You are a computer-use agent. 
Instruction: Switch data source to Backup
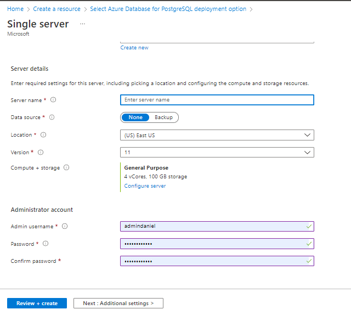[x=163, y=117]
